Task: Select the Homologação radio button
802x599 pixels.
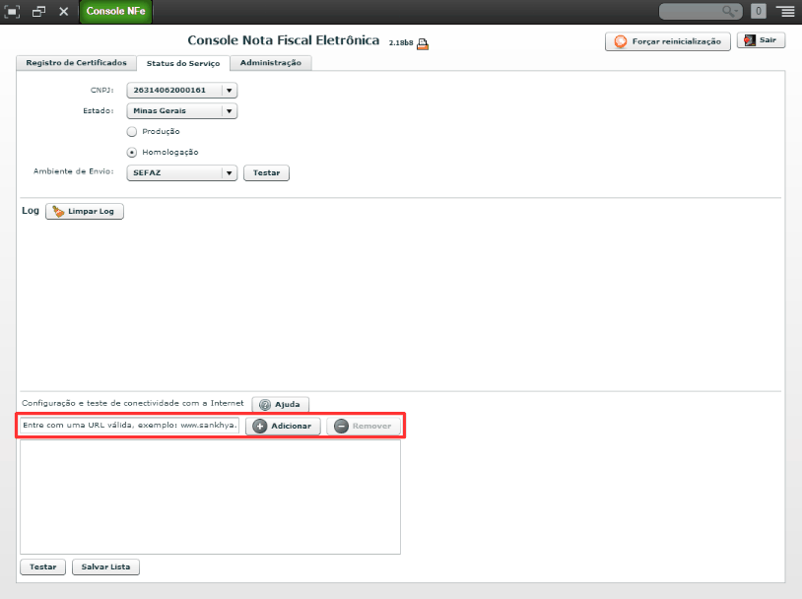Action: coord(132,153)
